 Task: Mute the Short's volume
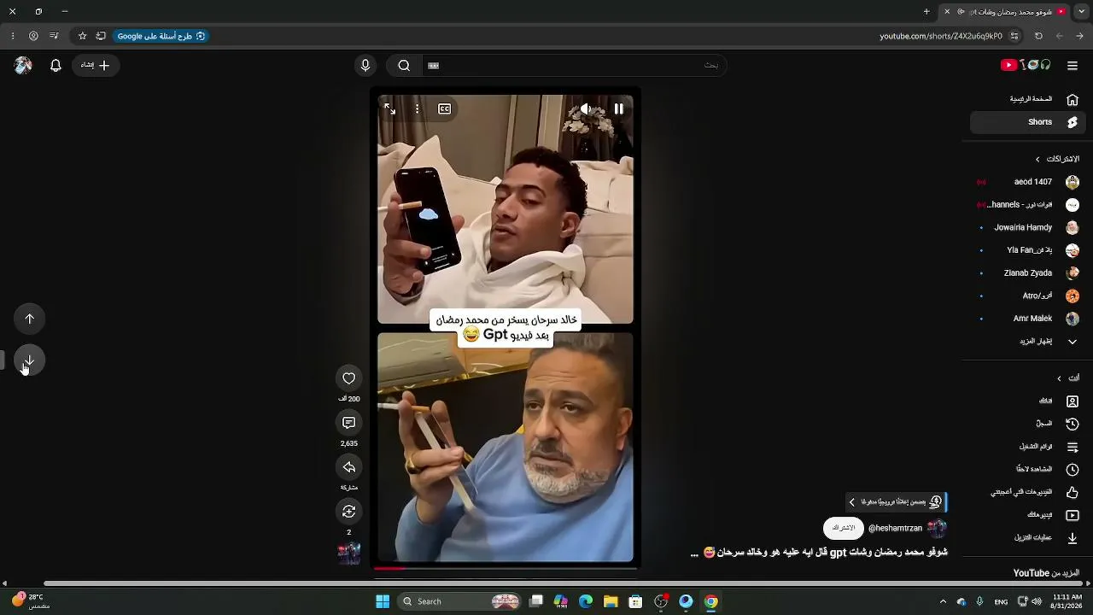tap(587, 108)
